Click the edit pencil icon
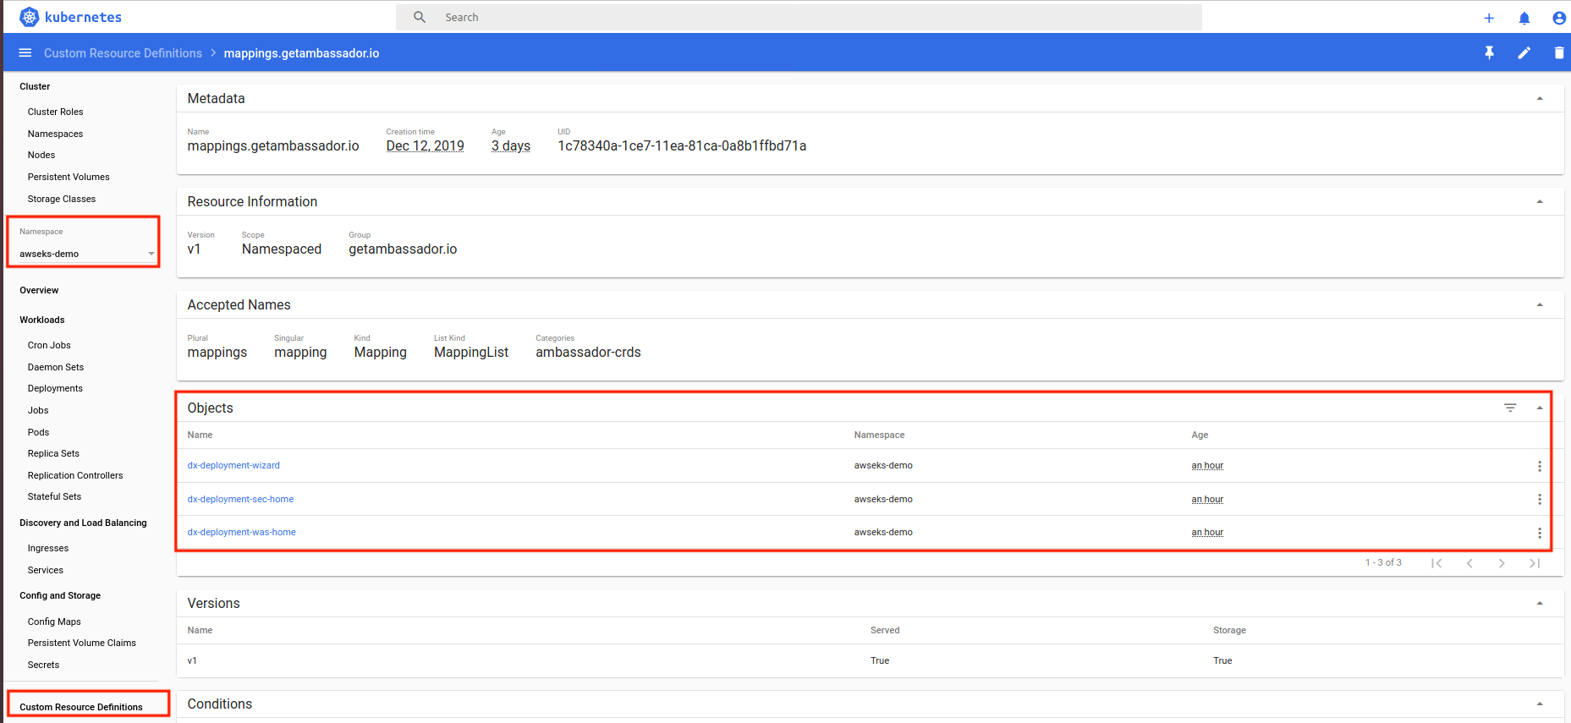The height and width of the screenshot is (723, 1571). coord(1524,53)
